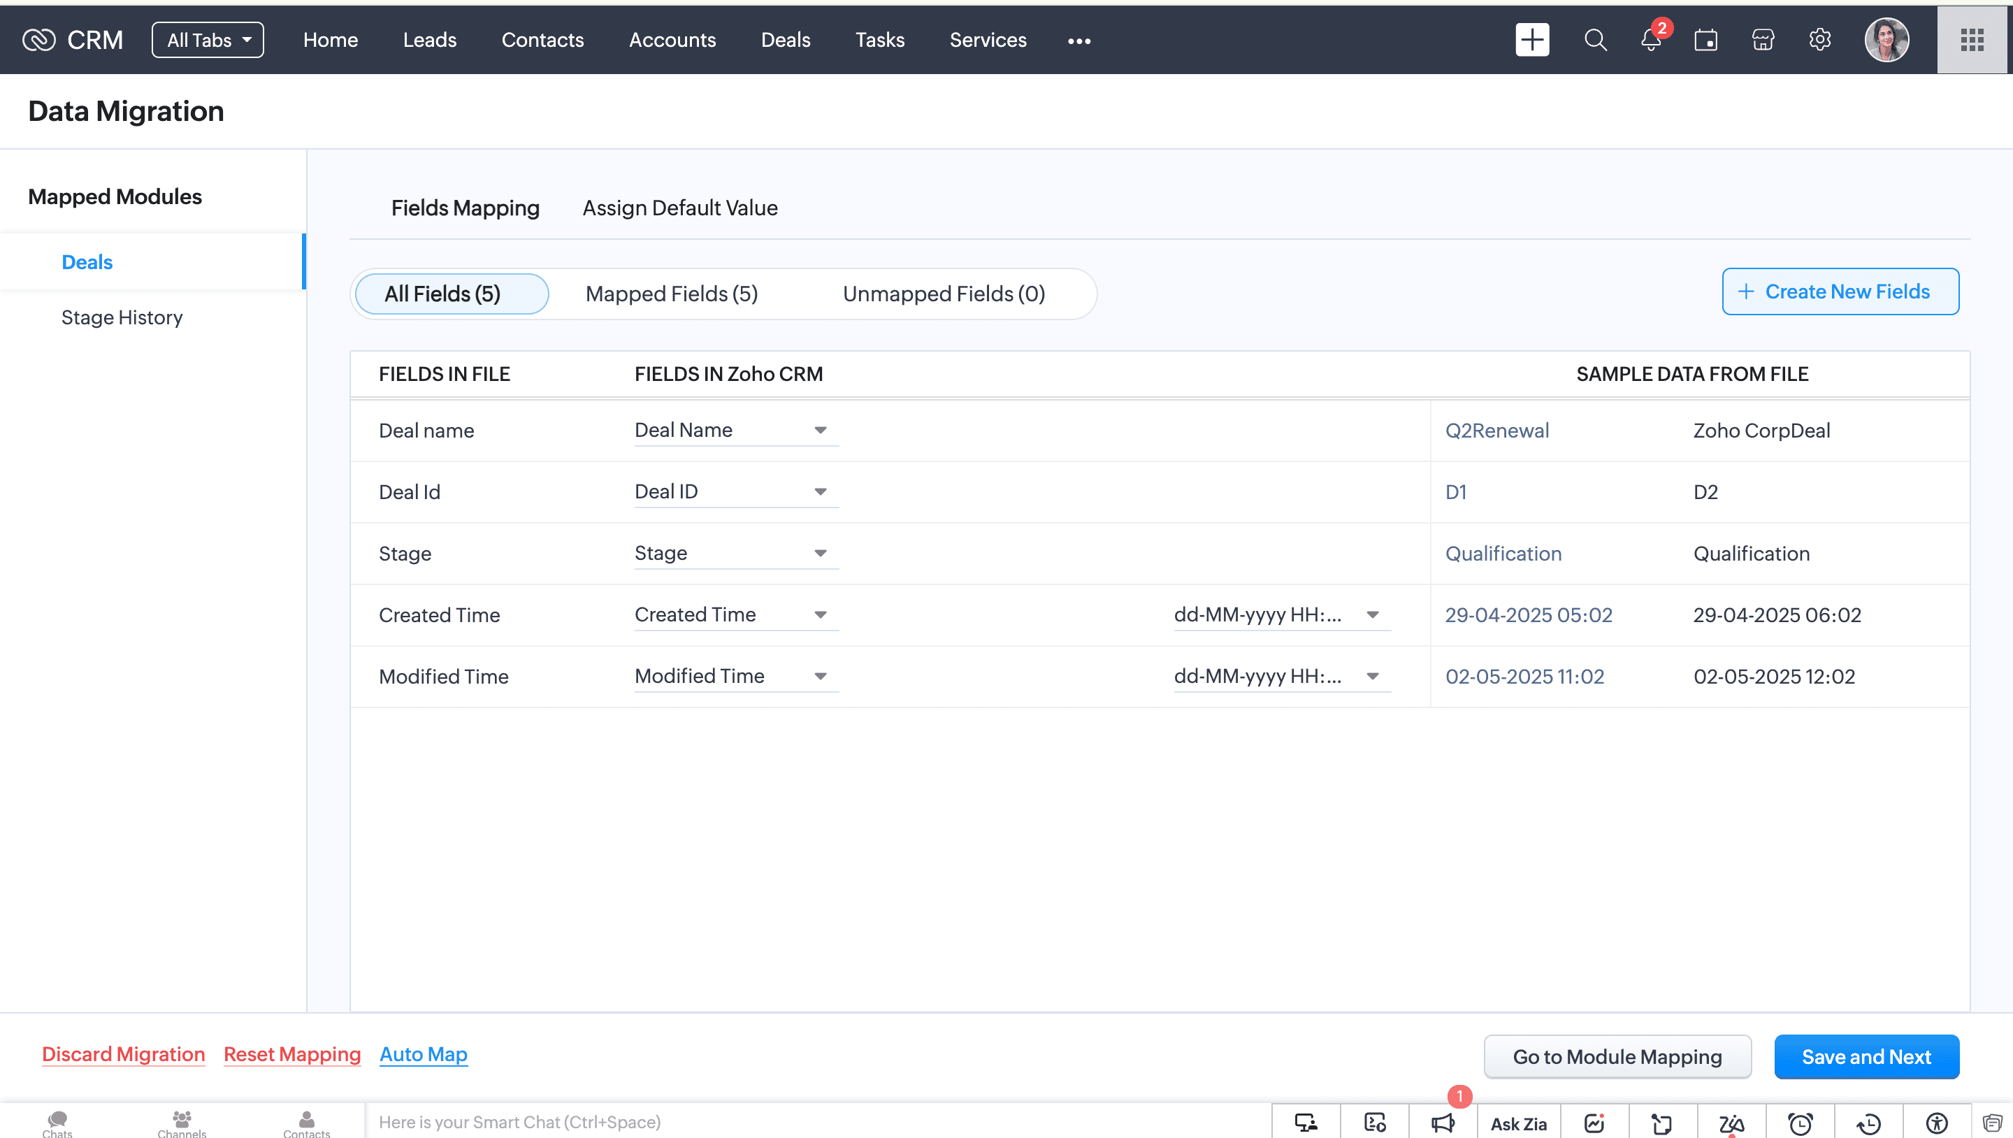Screen dimensions: 2013x1138
Task: Click the Save and Next button
Action: pos(1866,1057)
